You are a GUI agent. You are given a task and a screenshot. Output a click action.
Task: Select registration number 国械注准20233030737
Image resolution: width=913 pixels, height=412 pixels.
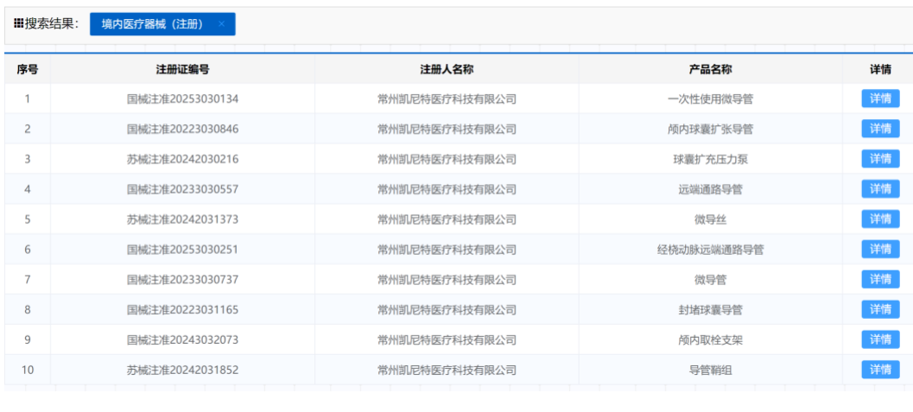[183, 280]
